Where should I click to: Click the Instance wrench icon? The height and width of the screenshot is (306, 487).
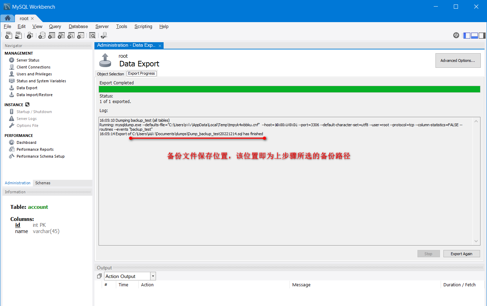[27, 104]
